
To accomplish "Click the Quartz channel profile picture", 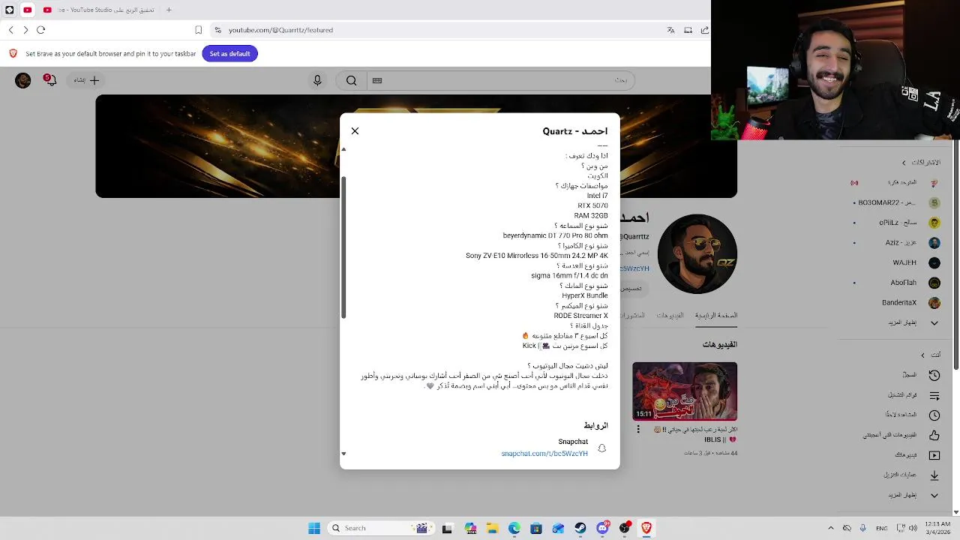I will click(x=697, y=253).
